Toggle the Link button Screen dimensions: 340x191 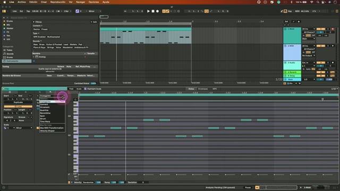[x=14, y=11]
